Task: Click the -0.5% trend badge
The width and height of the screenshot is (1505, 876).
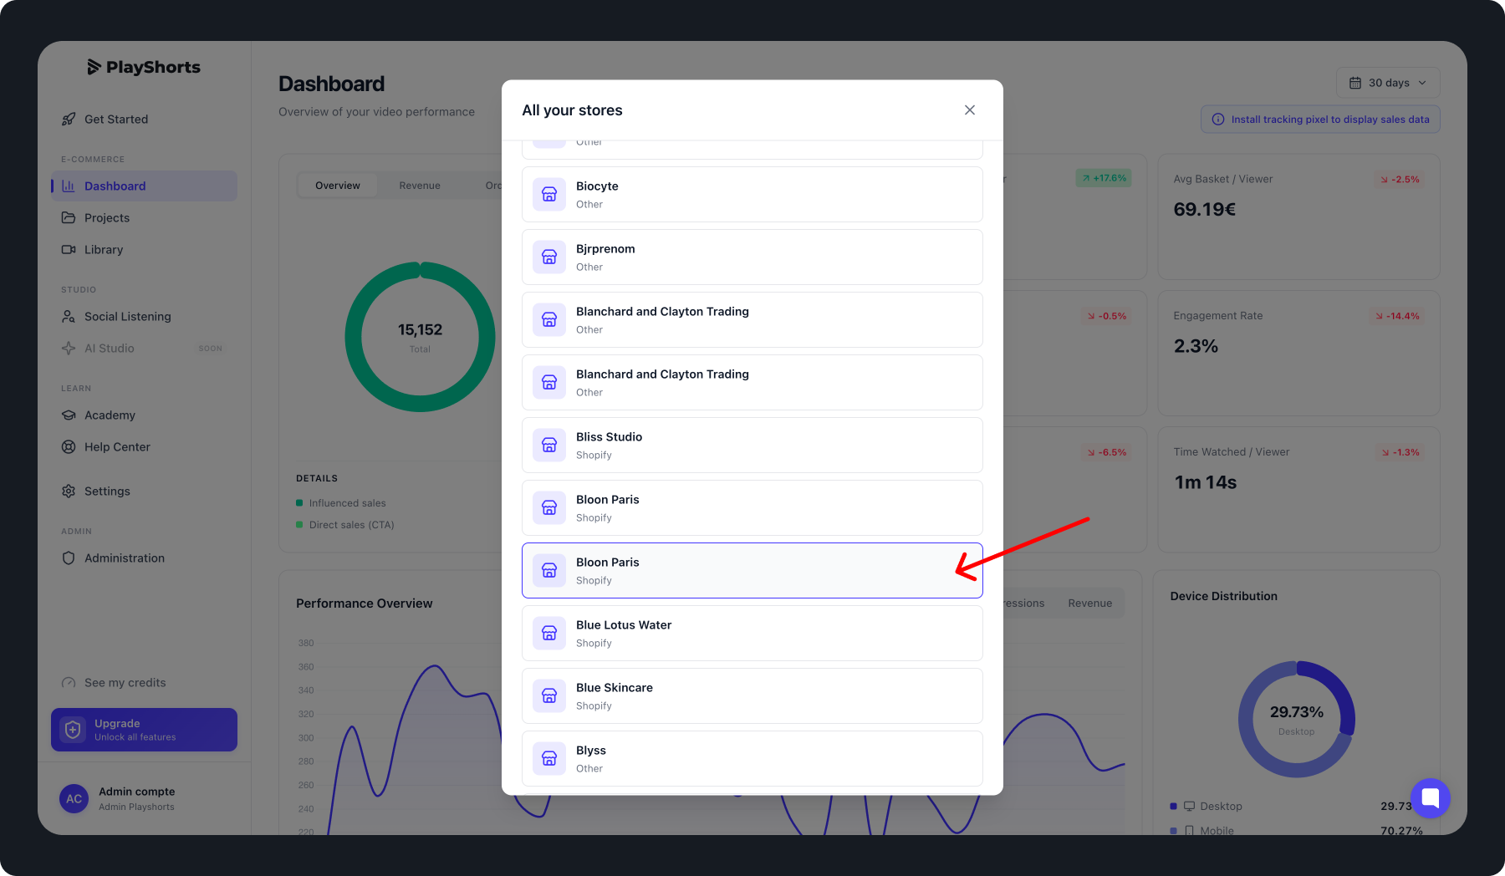Action: click(1106, 316)
